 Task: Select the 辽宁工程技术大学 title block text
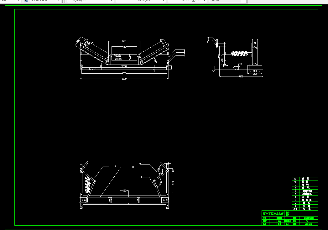[273, 214]
